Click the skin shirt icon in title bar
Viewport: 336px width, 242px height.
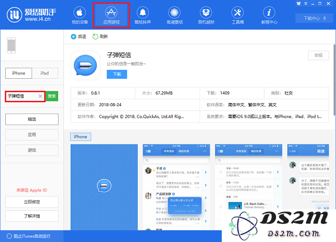(x=299, y=3)
